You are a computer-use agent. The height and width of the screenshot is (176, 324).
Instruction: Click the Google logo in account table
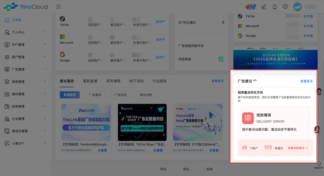pos(62,54)
